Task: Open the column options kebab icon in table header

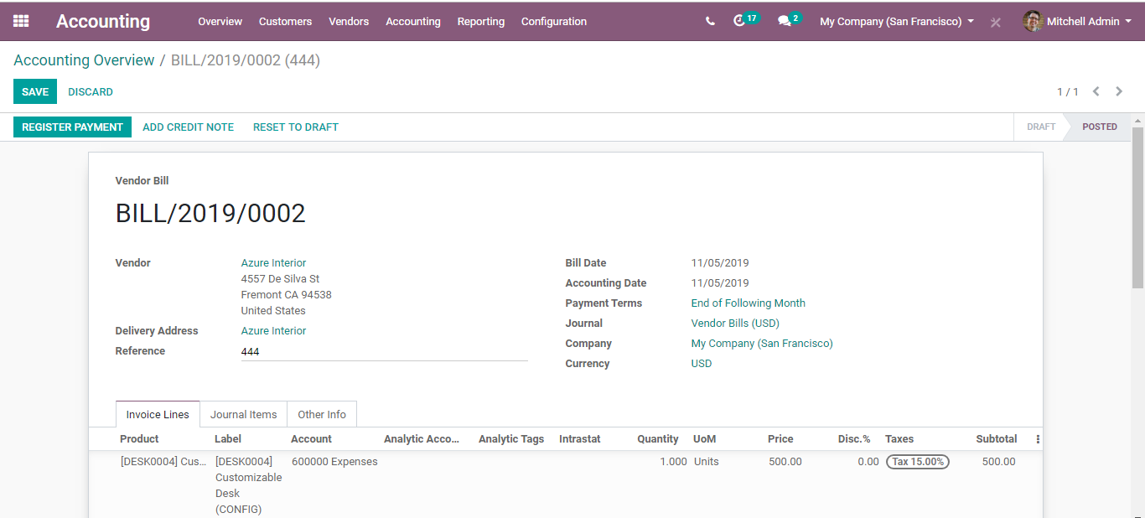Action: coord(1038,439)
